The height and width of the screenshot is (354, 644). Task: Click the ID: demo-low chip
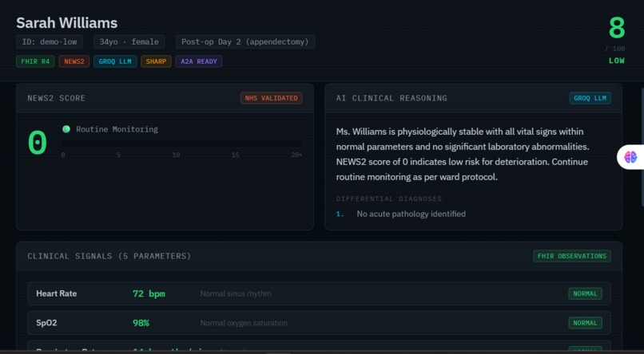click(x=50, y=41)
